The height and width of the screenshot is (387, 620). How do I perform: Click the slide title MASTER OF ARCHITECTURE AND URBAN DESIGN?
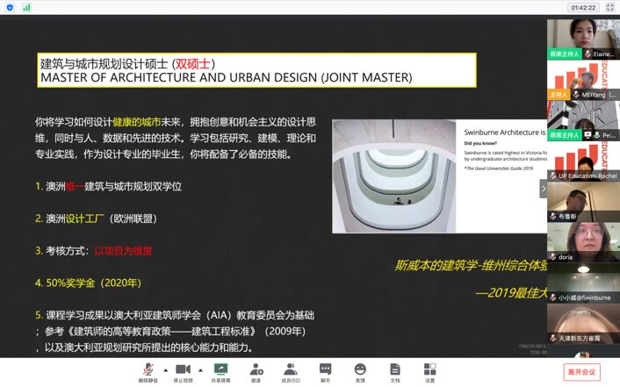[227, 77]
